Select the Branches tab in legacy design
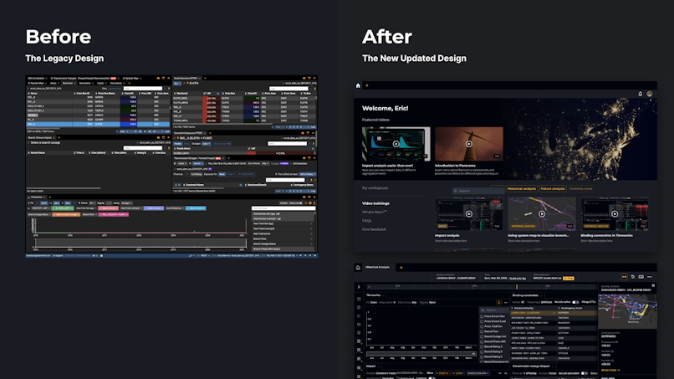The height and width of the screenshot is (379, 674). tap(68, 83)
